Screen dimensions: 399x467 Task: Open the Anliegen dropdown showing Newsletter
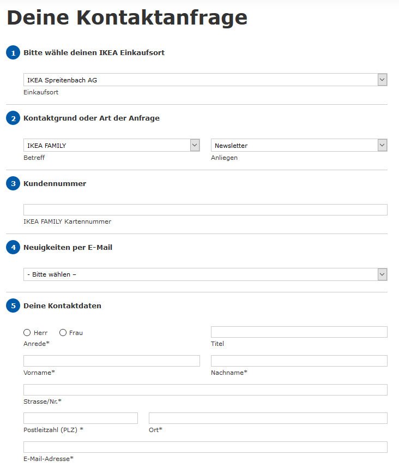click(x=299, y=145)
